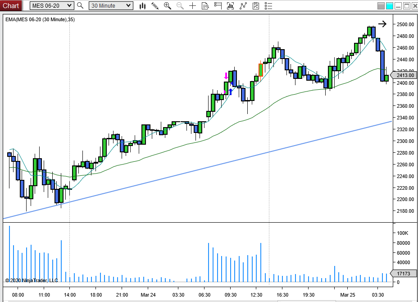Select the blue ascending trendline
The image size is (418, 302).
[197, 169]
